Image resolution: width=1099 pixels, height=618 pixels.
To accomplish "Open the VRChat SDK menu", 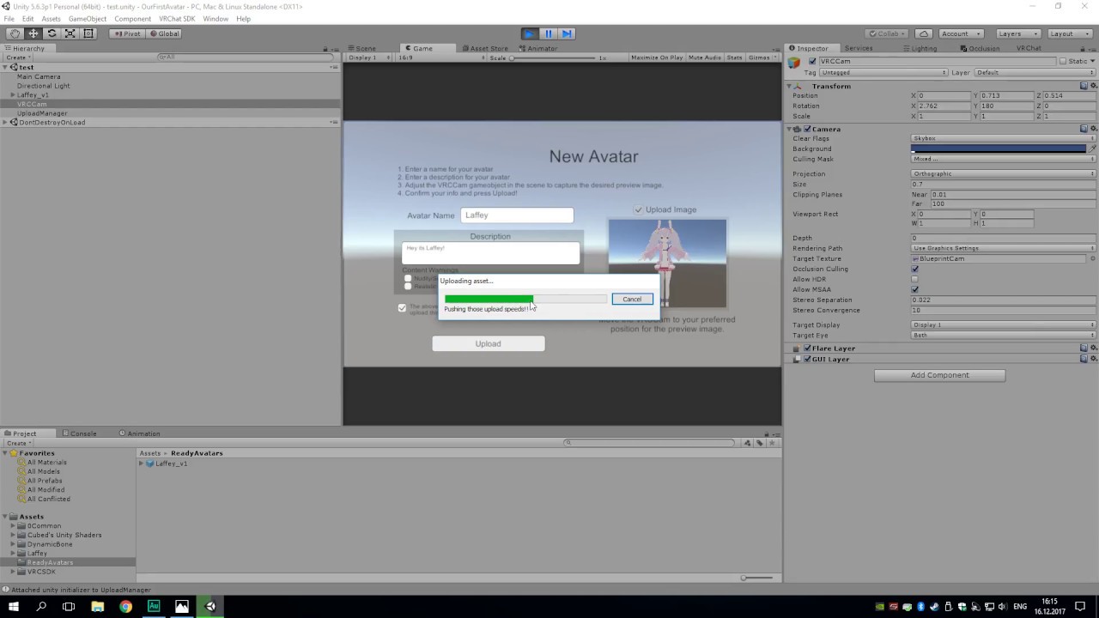I will (177, 19).
